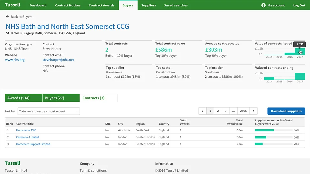Click the 2016 bar in contracts issued chart
The image size is (310, 174).
pos(290,54)
